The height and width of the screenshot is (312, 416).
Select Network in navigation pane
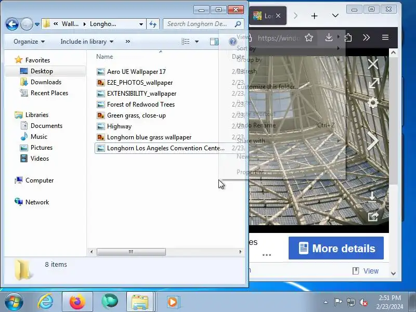(x=37, y=202)
